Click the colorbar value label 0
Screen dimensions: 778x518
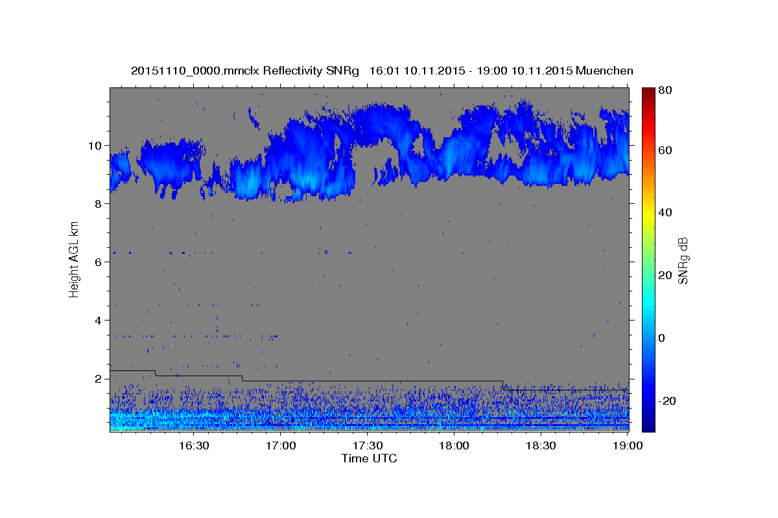[661, 338]
